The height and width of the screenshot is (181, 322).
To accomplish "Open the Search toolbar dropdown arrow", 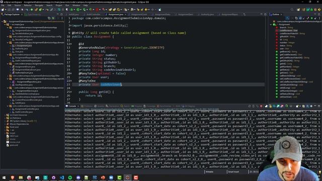I will tap(121, 10).
